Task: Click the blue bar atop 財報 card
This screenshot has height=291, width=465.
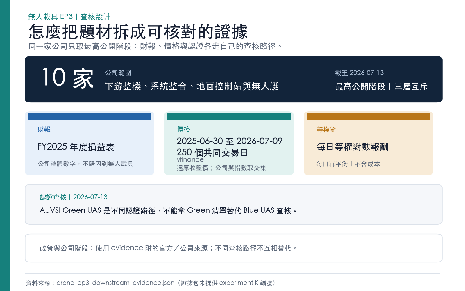Action: tap(90, 117)
